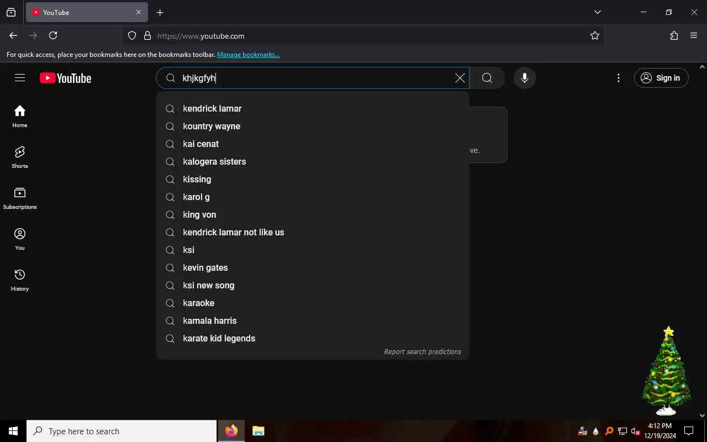
Task: Select suggestion 'kevin gates'
Action: [x=313, y=267]
